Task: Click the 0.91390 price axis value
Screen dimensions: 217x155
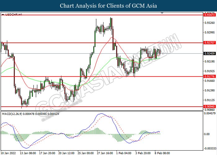Action: 210,91
